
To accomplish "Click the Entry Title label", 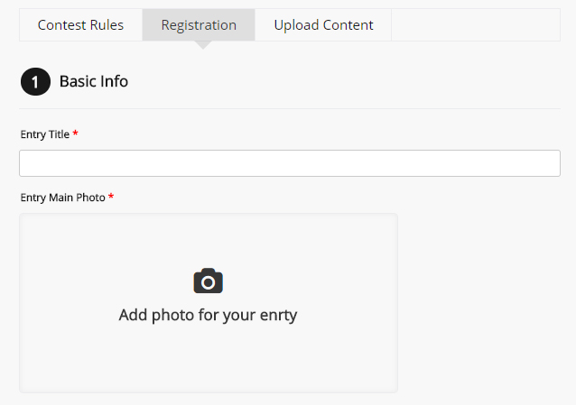I will (x=45, y=134).
